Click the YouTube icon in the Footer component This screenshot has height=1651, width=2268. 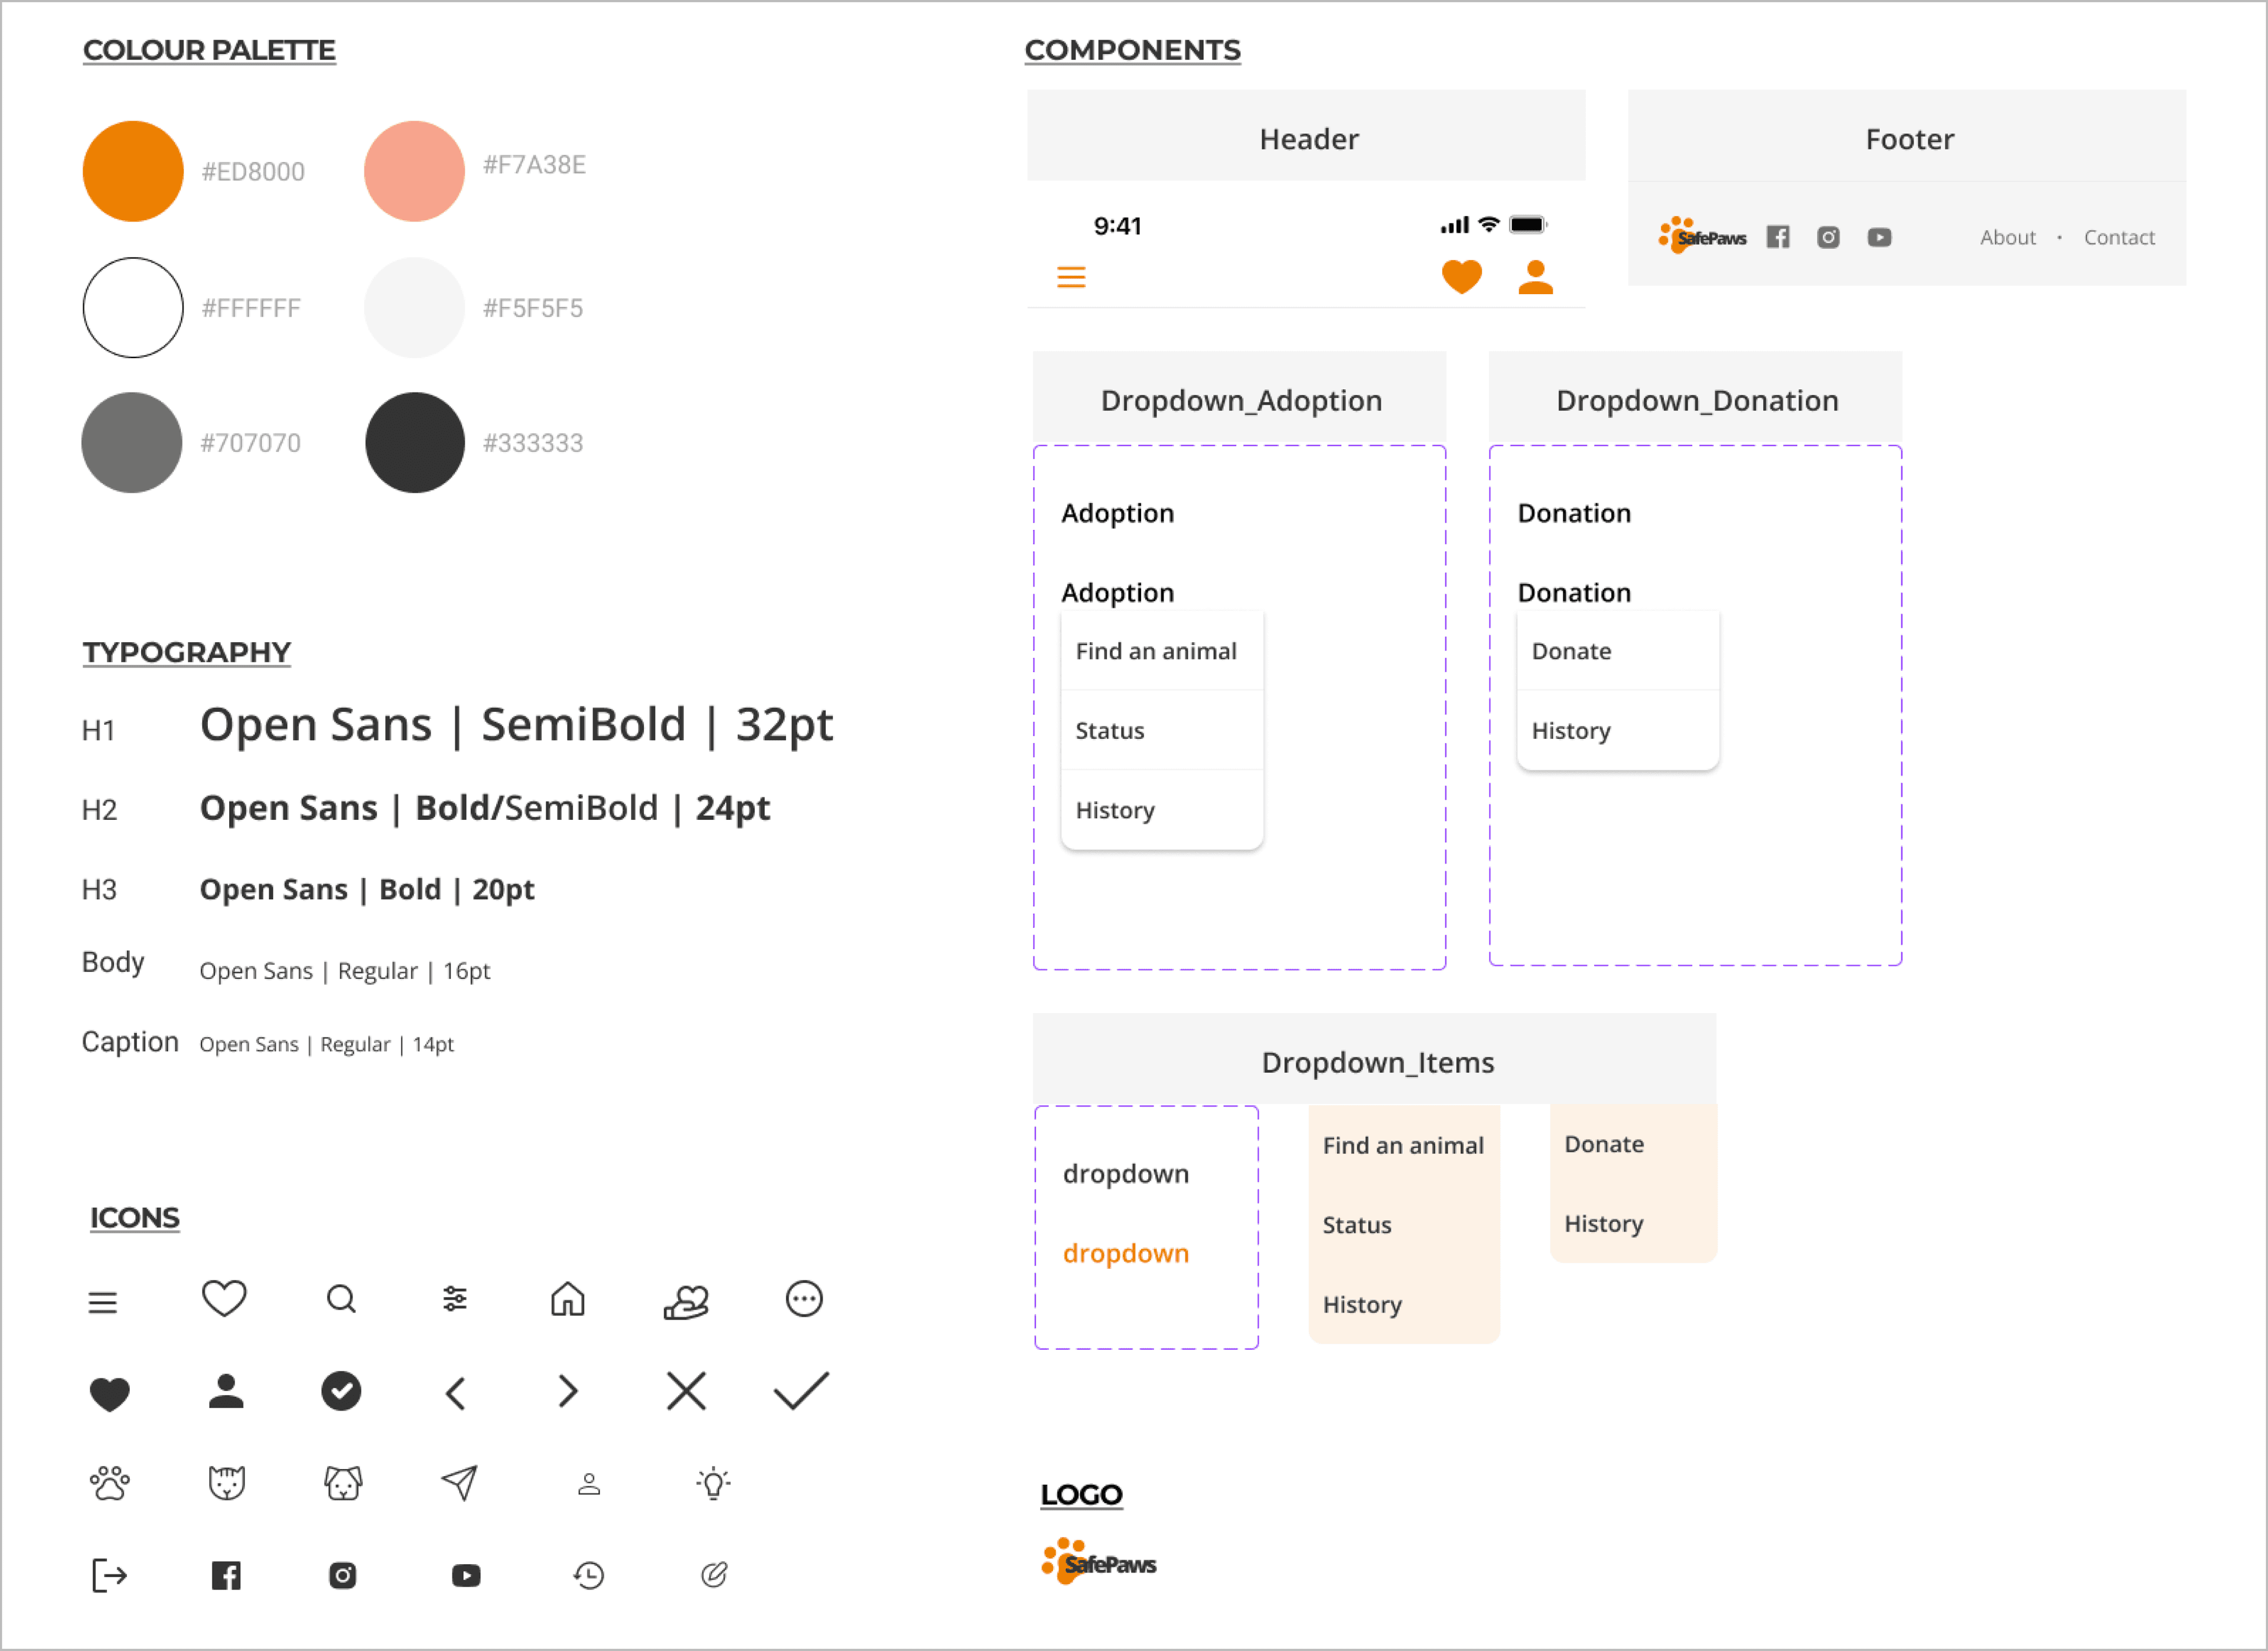pyautogui.click(x=1880, y=237)
